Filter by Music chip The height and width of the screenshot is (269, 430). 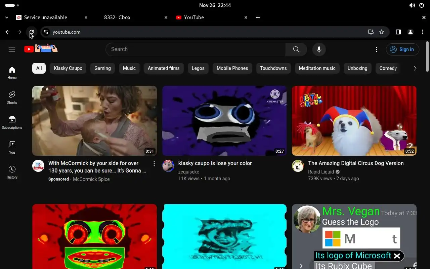[129, 68]
